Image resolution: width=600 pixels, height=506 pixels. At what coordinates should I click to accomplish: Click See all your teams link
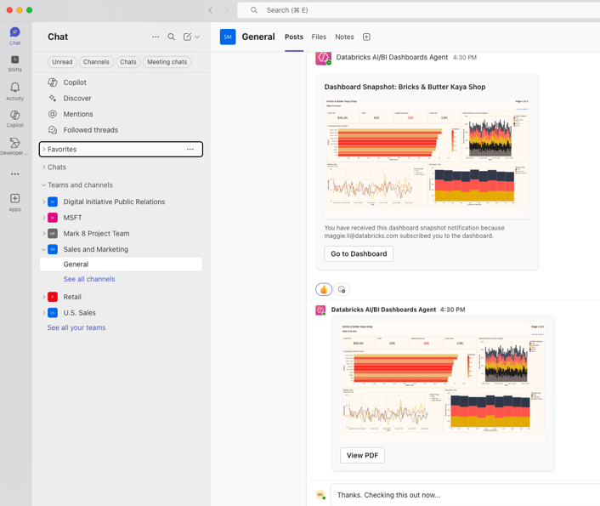pos(76,327)
